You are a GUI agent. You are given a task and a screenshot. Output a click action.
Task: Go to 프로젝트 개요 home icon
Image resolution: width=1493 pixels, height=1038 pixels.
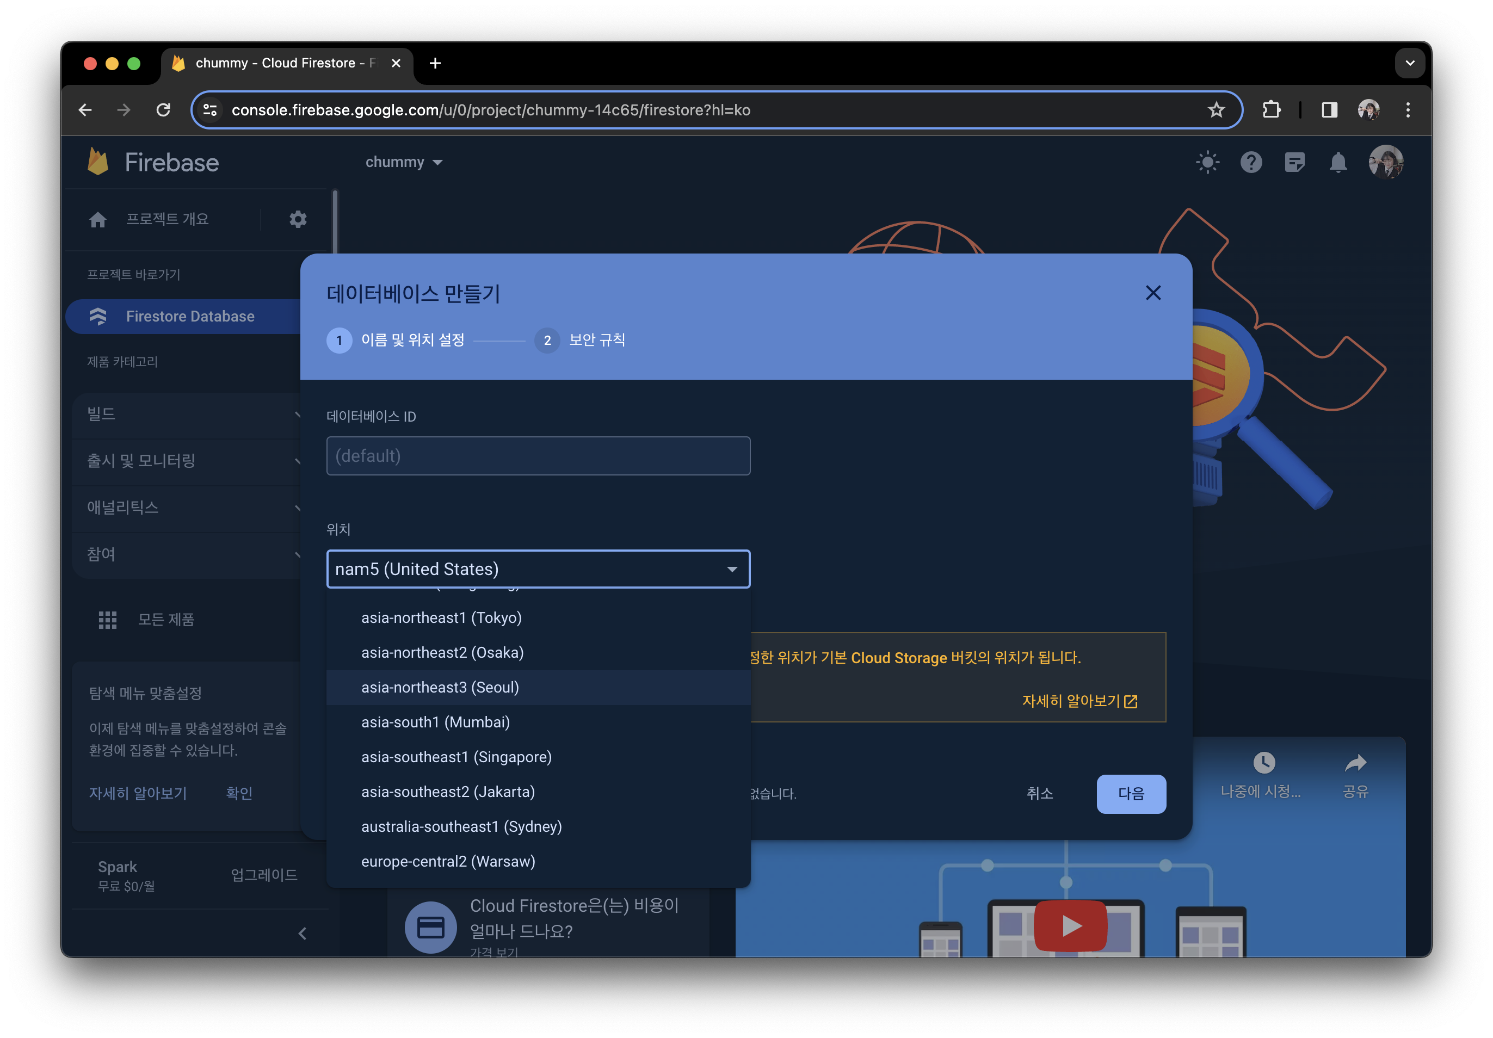pos(97,220)
